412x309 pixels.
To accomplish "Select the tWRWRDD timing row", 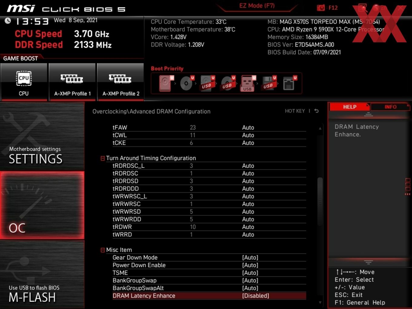I will (x=209, y=219).
